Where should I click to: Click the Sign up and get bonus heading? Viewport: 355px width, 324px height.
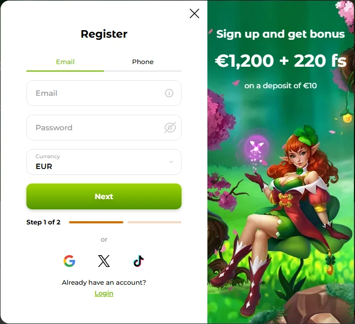(281, 34)
